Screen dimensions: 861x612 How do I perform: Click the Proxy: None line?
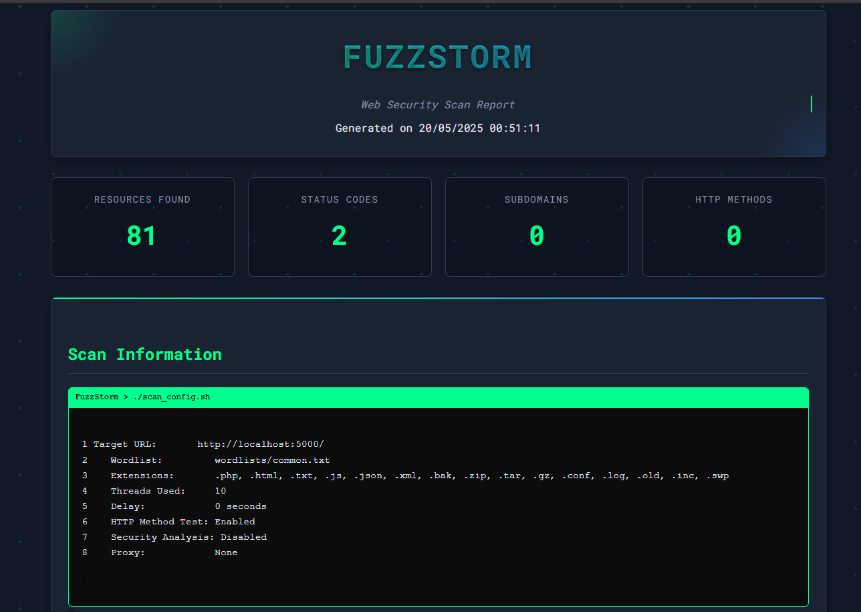(174, 552)
